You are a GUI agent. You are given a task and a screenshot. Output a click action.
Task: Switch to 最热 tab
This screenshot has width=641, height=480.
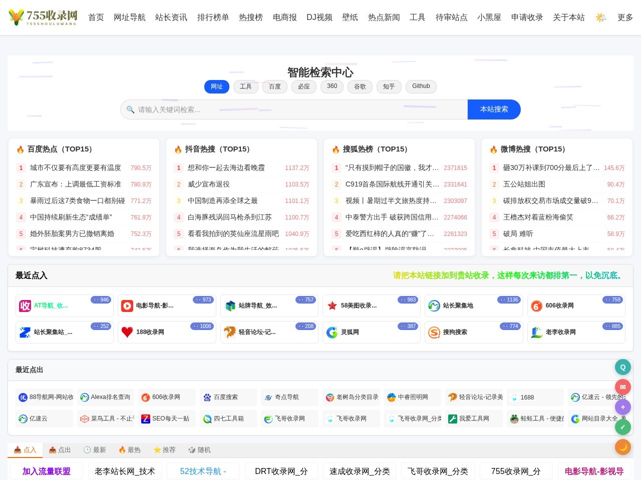coord(130,450)
